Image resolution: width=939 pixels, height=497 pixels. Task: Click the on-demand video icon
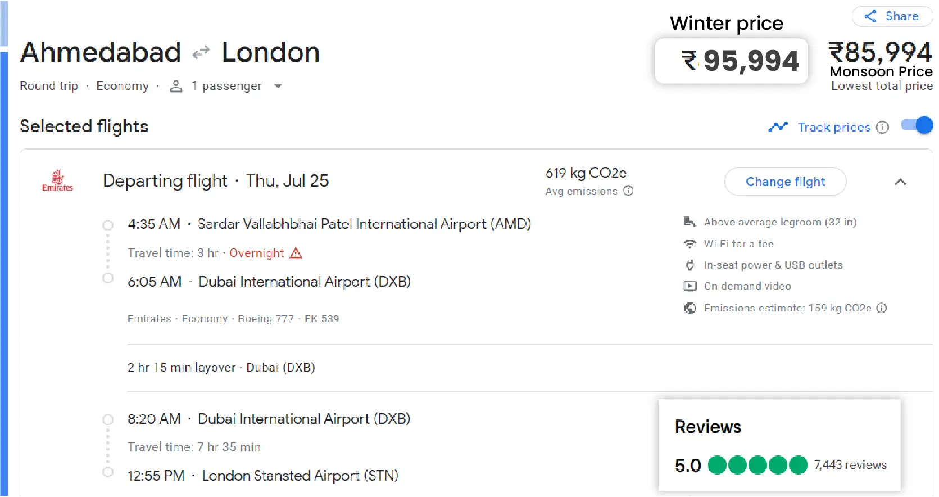[690, 286]
